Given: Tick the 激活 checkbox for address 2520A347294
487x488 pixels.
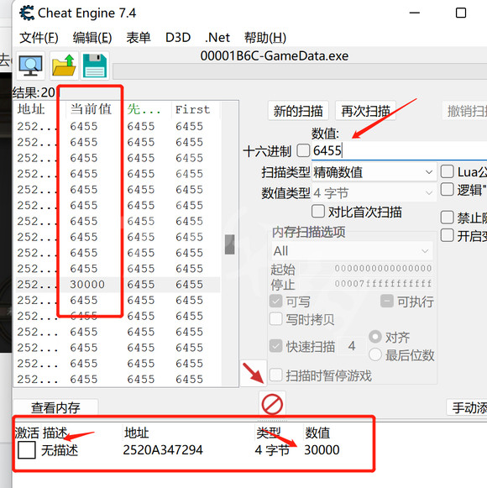Looking at the screenshot, I should coord(27,449).
